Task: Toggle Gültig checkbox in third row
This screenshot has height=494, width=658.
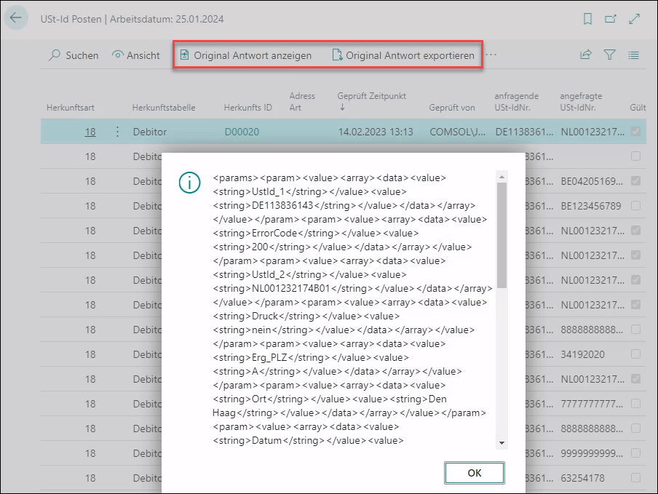Action: pos(636,181)
